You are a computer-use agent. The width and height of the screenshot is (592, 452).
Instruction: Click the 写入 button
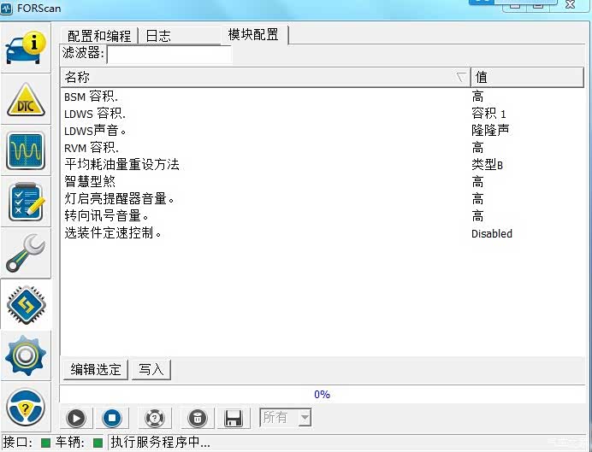151,369
